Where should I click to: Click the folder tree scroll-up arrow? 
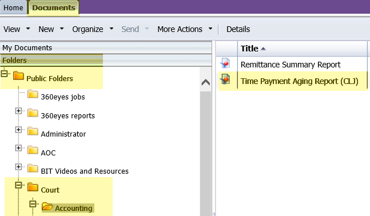point(205,82)
